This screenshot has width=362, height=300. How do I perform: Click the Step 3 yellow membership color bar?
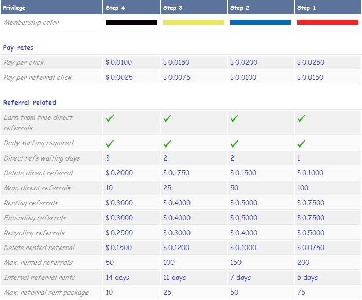tap(193, 22)
